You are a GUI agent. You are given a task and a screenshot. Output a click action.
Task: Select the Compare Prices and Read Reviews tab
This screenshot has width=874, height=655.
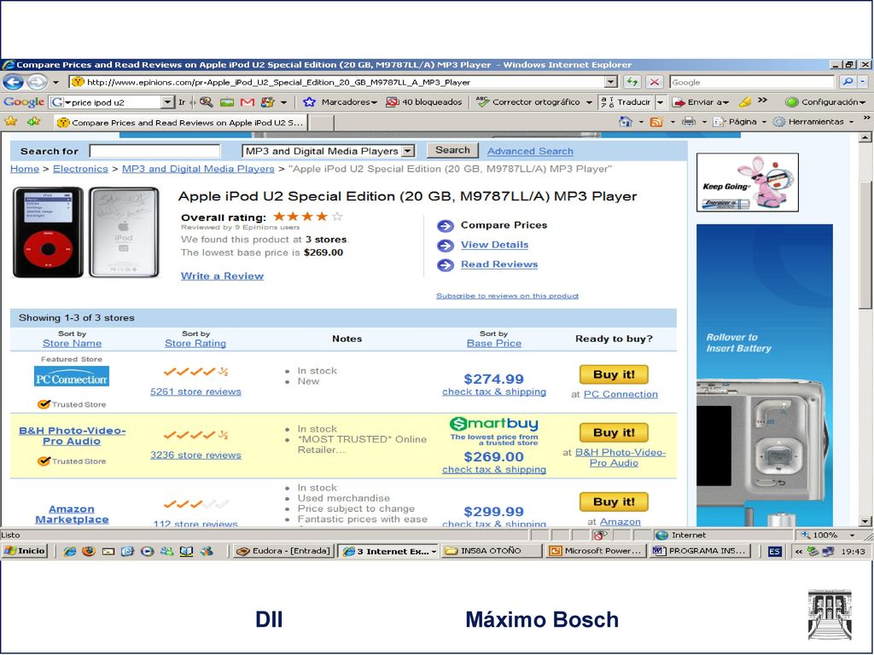tap(181, 123)
